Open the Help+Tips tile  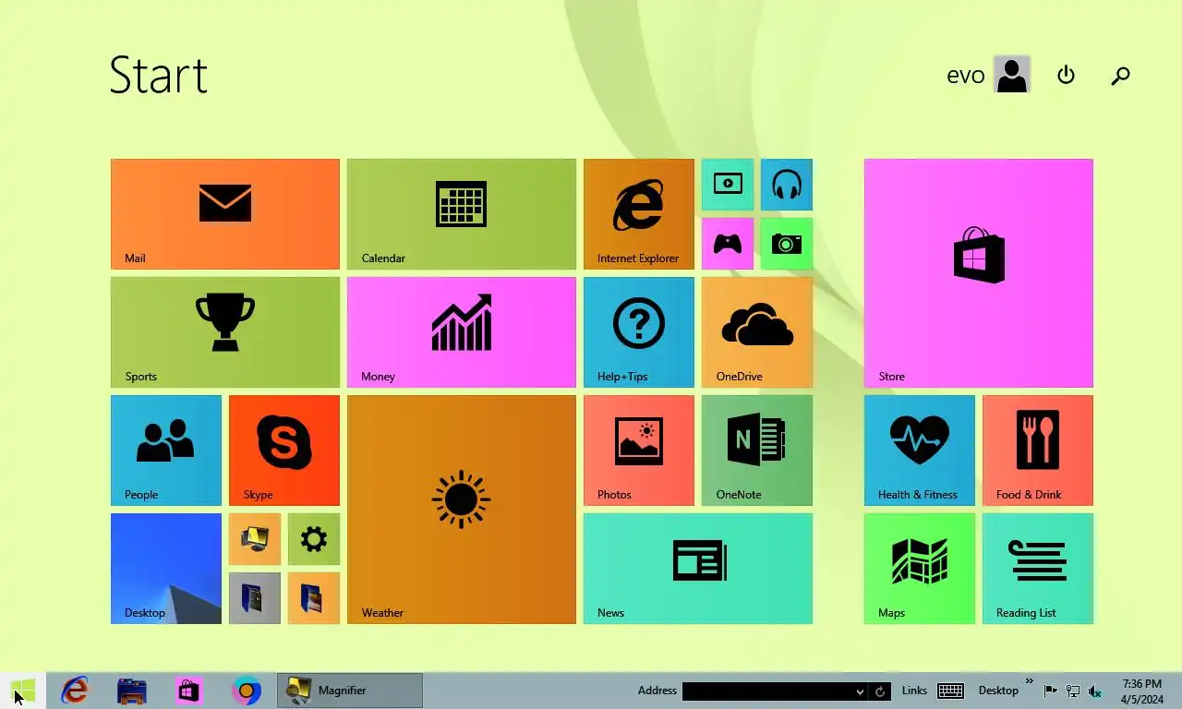coord(639,332)
